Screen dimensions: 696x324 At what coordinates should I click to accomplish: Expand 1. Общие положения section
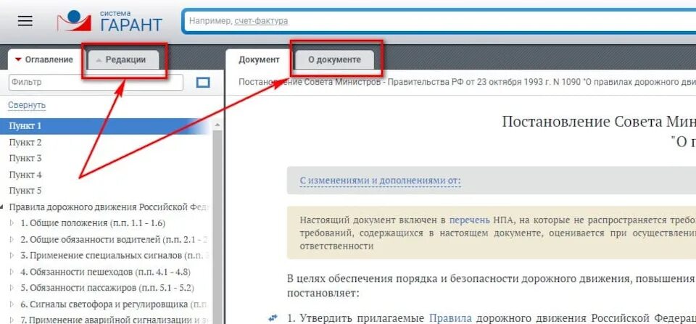[12, 223]
